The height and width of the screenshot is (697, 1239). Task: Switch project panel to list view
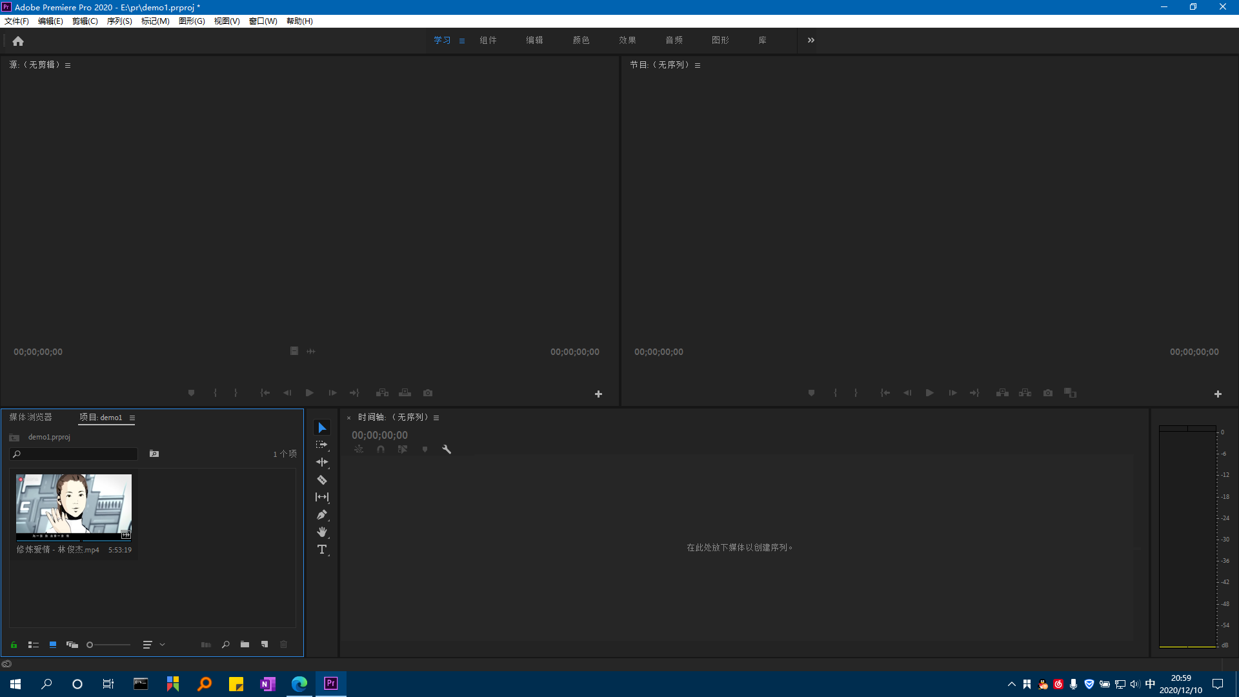click(34, 645)
